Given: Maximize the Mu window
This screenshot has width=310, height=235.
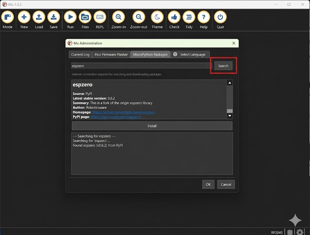Looking at the screenshot, I should [x=289, y=4].
